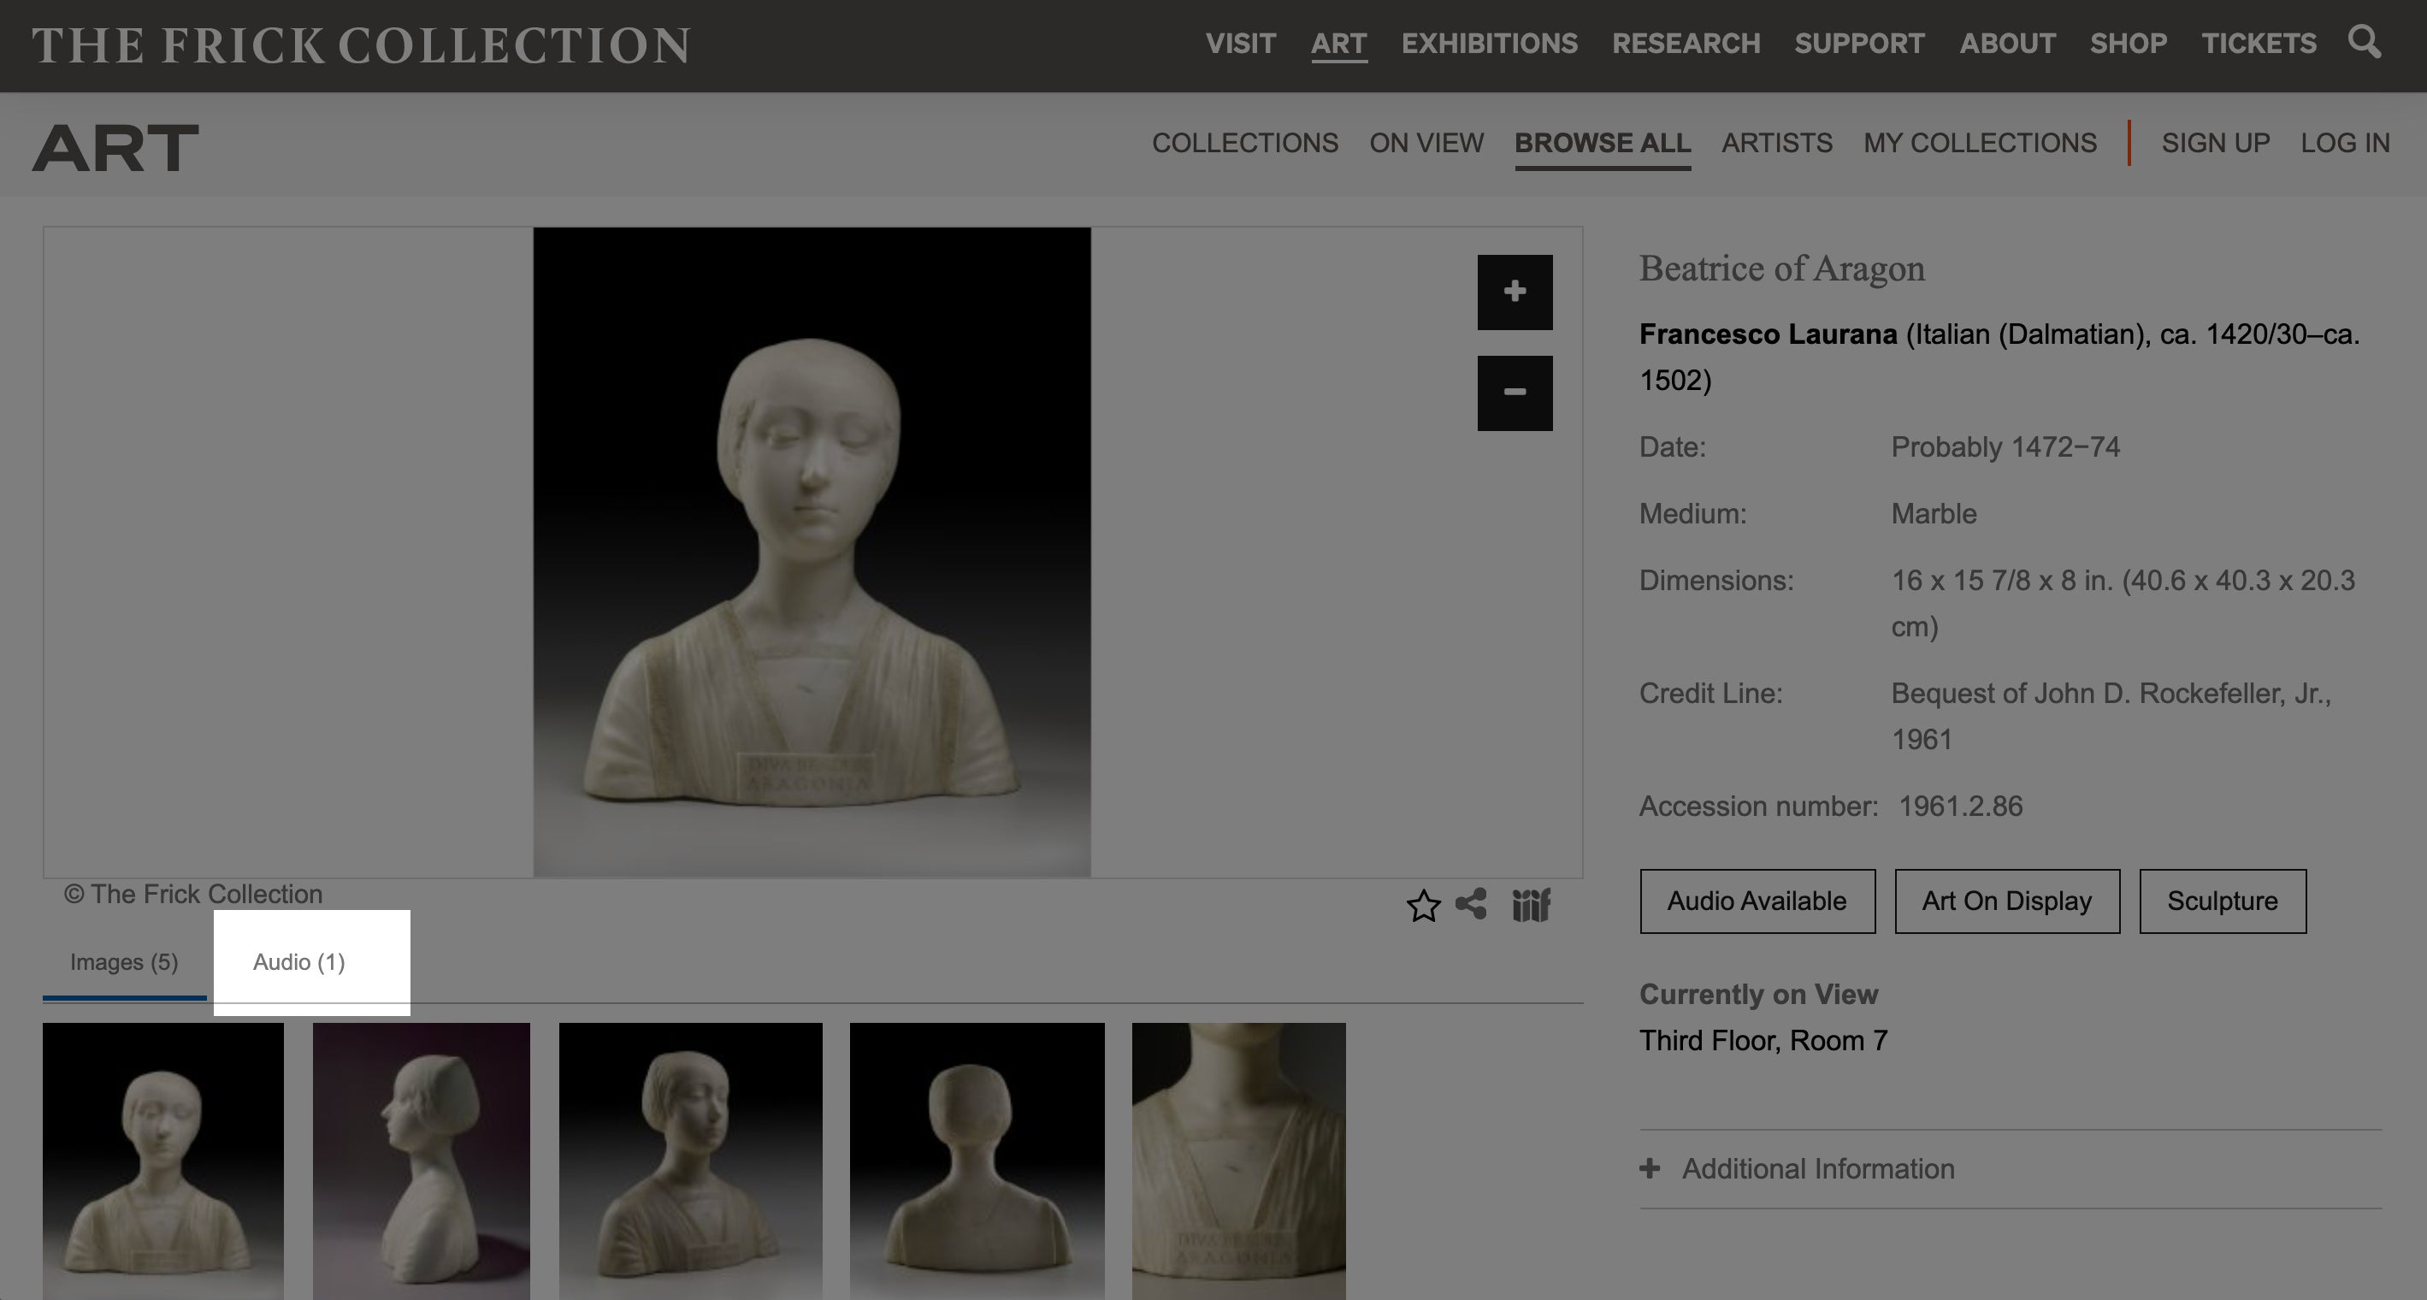Select the Images (5) tab
Viewport: 2427px width, 1300px height.
coord(124,962)
